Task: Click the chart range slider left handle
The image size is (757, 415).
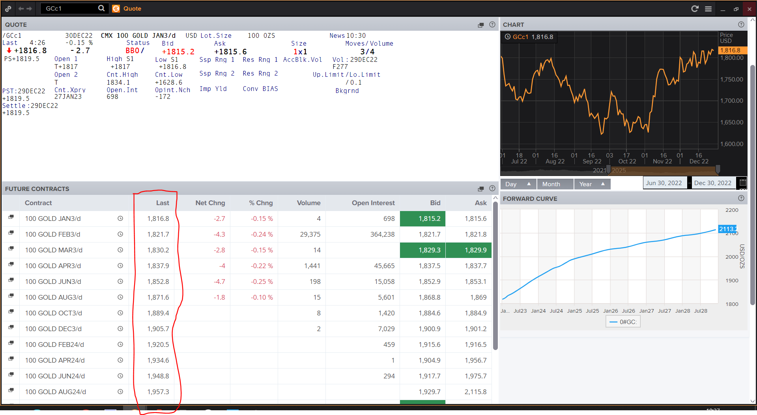Action: coord(608,170)
